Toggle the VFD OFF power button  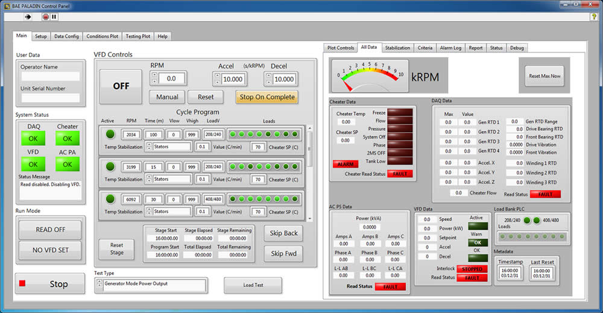point(121,86)
